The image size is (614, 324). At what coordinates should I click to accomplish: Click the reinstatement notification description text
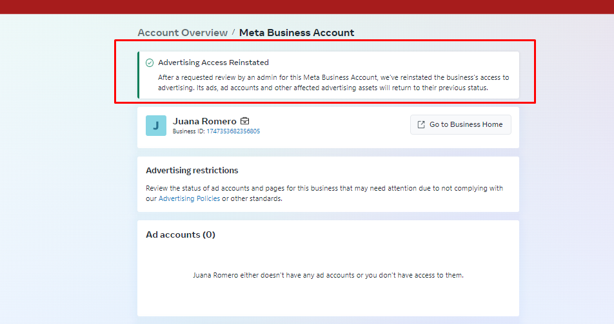pos(333,82)
